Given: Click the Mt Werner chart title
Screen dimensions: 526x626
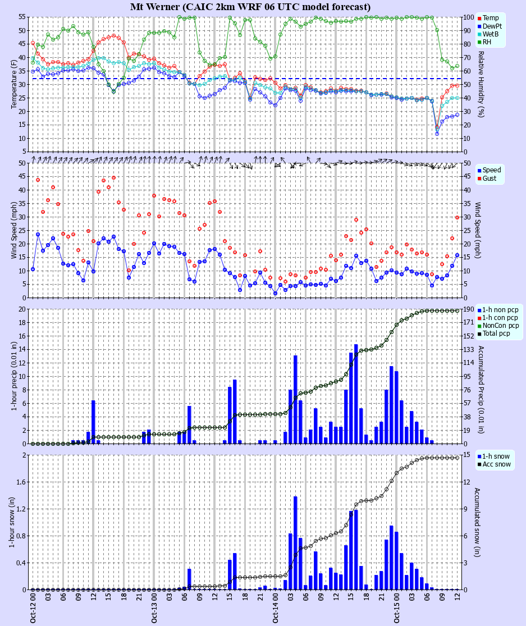Looking at the screenshot, I should 250,7.
